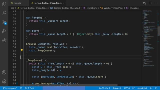The image size is (160, 90).
Task: Open the Search view
Action: [x=4, y=13]
